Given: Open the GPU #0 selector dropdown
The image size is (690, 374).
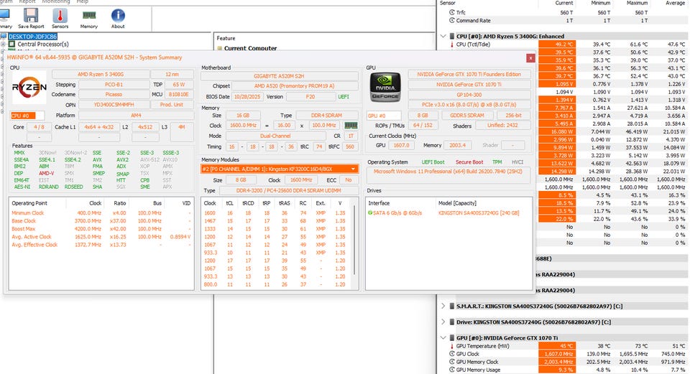Looking at the screenshot, I should click(x=384, y=116).
